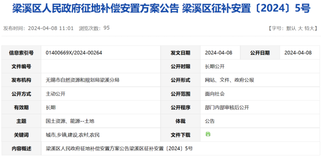Set font size to 特大

(309, 29)
